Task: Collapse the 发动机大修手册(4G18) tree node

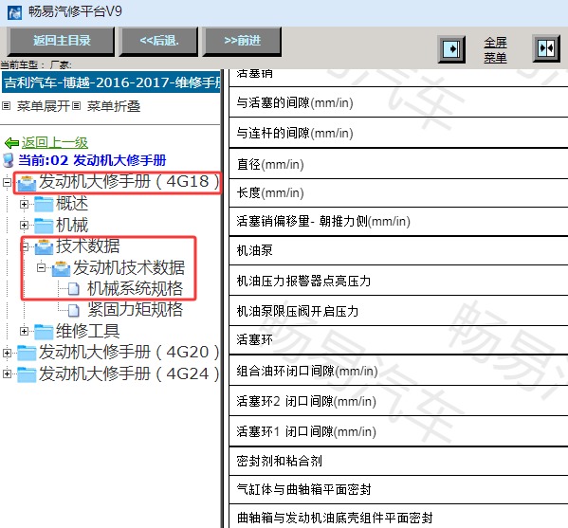Action: (7, 182)
